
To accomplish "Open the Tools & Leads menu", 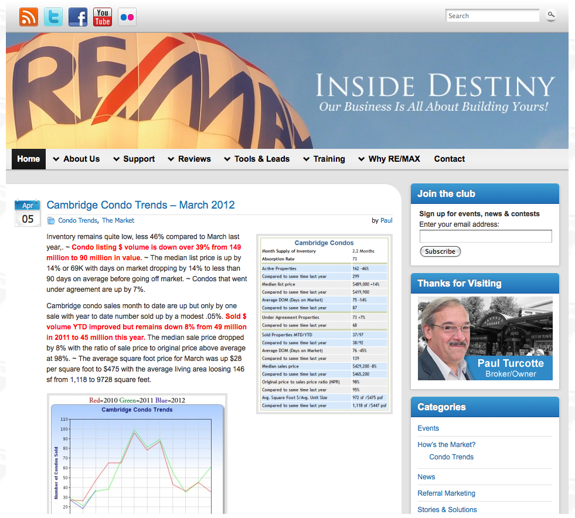I will tap(262, 159).
